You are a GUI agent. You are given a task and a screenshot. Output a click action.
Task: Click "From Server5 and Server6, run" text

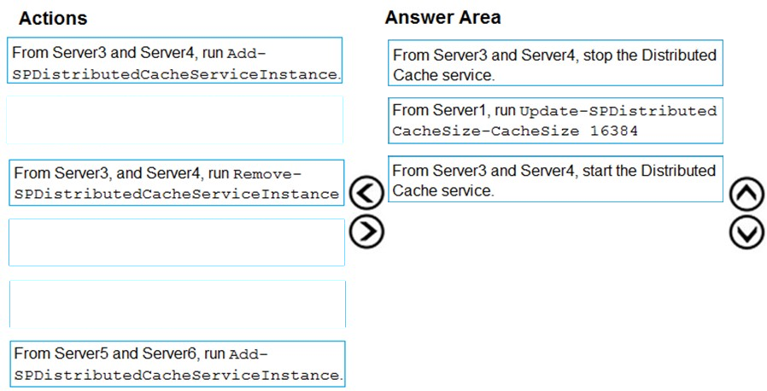[120, 353]
